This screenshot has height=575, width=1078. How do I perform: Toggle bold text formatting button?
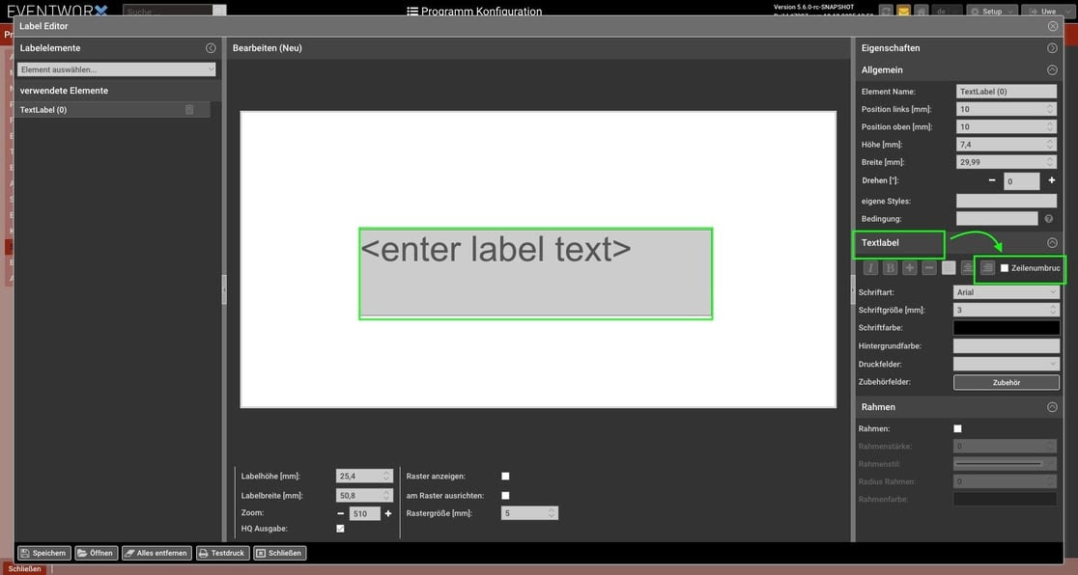[x=890, y=268]
